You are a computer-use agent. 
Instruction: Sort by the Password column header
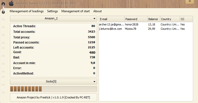pyautogui.click(x=136, y=19)
